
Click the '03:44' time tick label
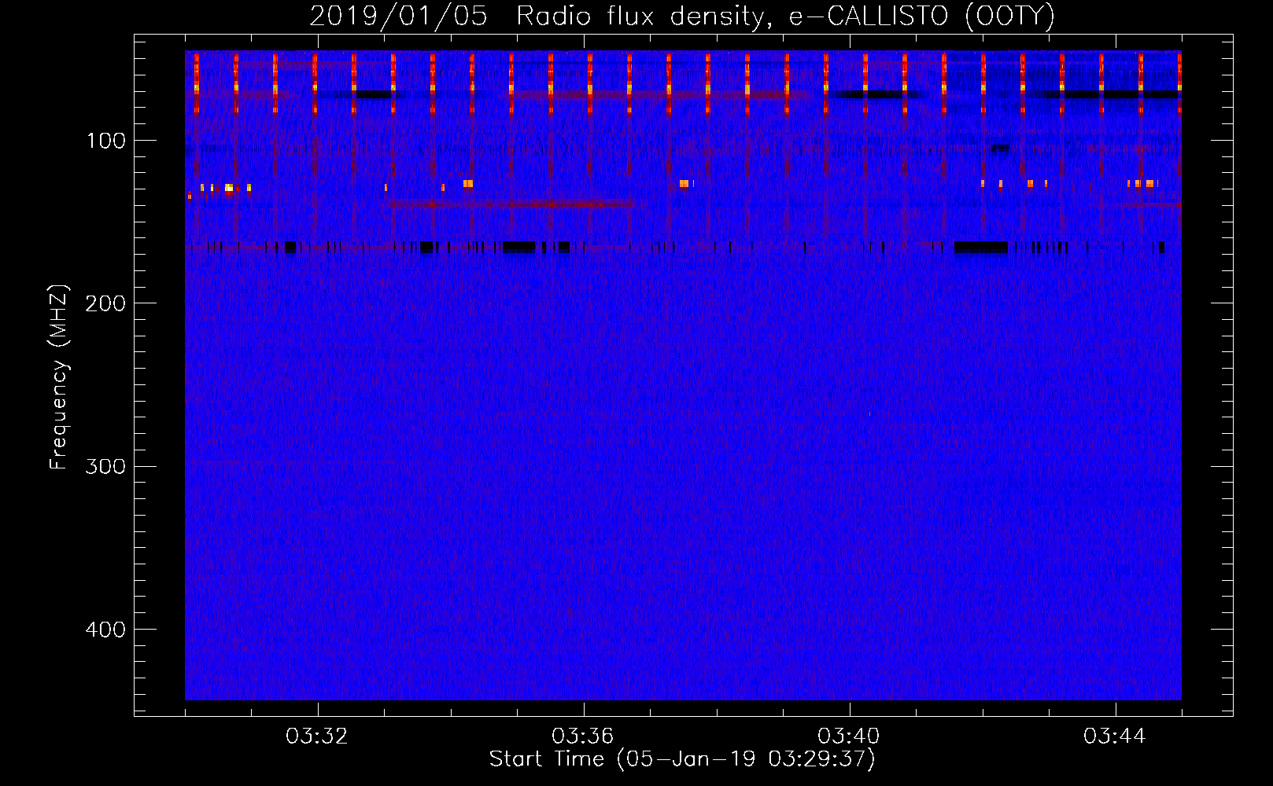[x=1115, y=736]
